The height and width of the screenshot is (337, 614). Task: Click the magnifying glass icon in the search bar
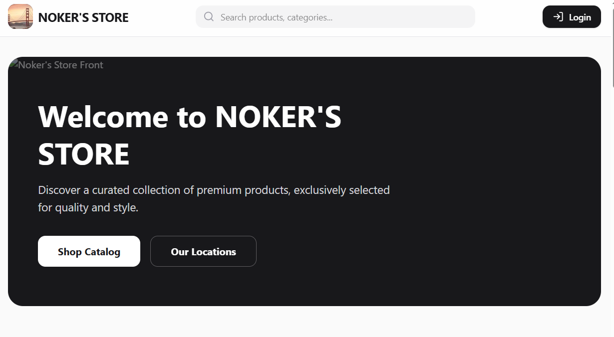(x=208, y=17)
